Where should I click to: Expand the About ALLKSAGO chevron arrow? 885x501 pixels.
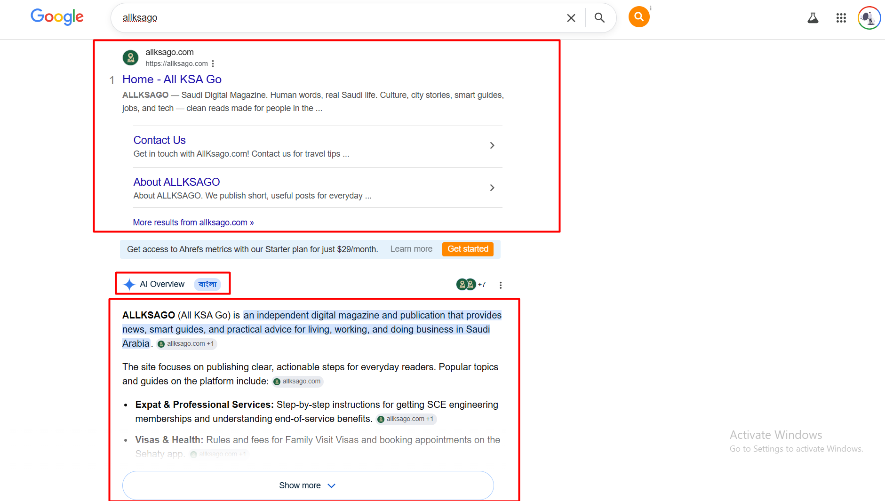(492, 188)
